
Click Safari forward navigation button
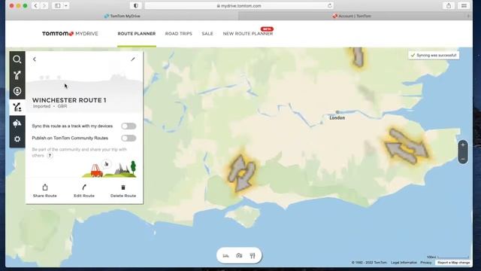coord(44,5)
